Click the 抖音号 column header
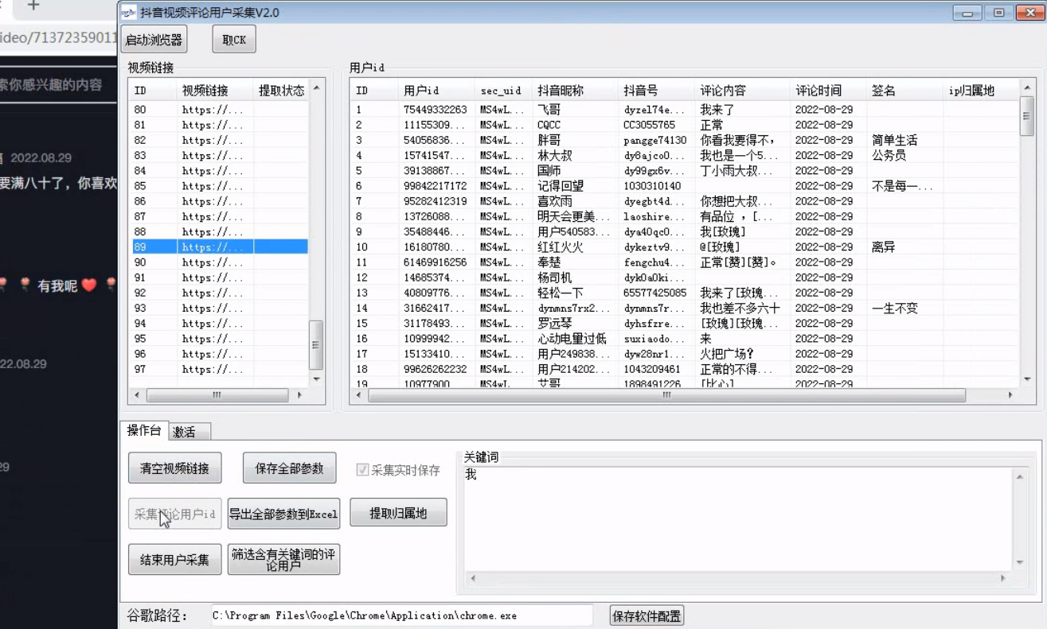 click(x=656, y=90)
